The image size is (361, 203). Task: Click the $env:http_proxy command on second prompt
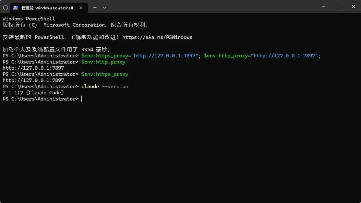coord(103,62)
